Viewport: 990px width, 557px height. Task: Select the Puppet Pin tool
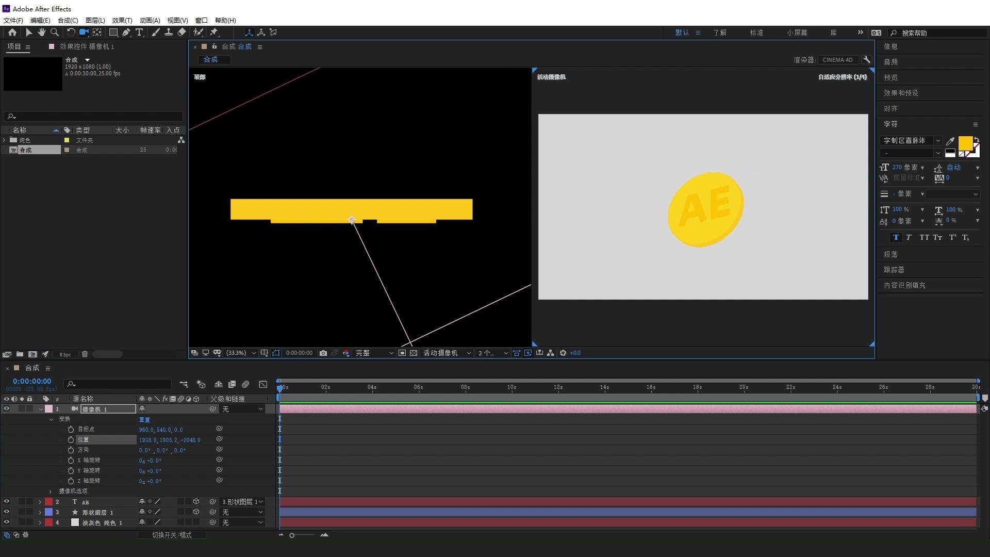point(214,32)
